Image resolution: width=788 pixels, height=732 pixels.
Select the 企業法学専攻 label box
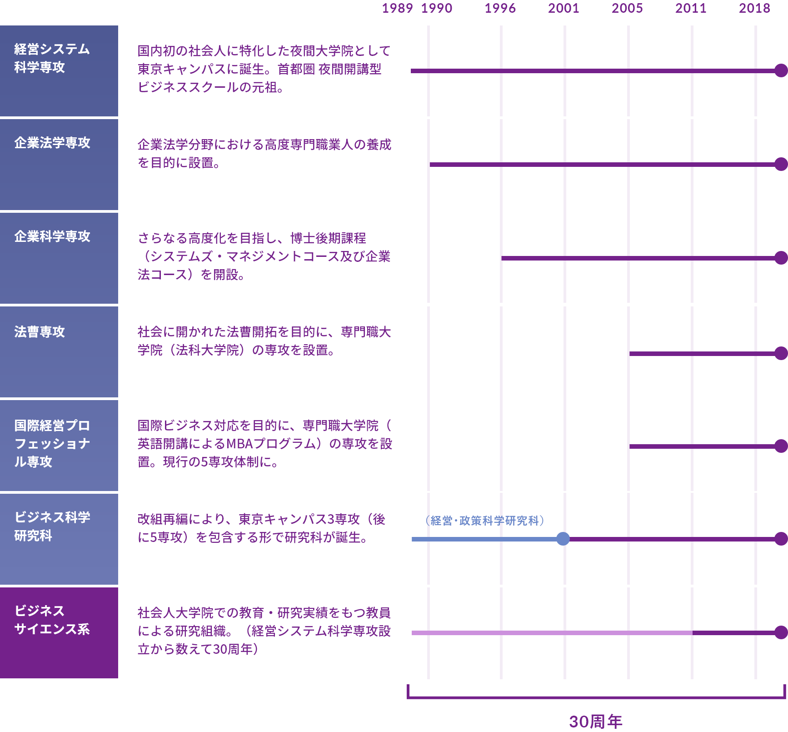point(59,165)
